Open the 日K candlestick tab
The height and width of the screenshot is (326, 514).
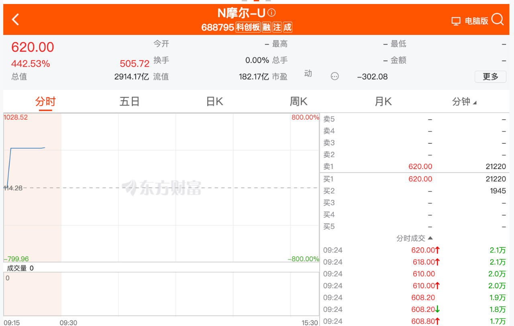214,102
